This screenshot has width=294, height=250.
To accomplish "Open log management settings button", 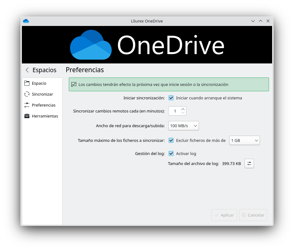I will pos(249,163).
